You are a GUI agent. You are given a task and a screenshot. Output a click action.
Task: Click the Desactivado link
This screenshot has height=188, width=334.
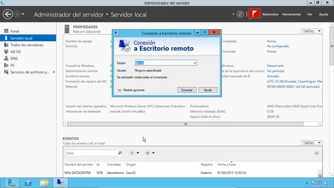pos(276,66)
